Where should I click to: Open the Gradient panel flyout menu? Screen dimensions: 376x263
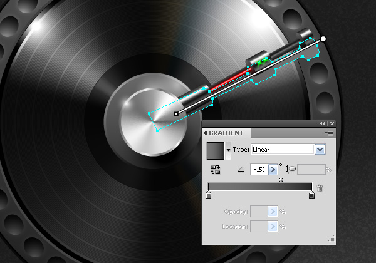(x=329, y=133)
